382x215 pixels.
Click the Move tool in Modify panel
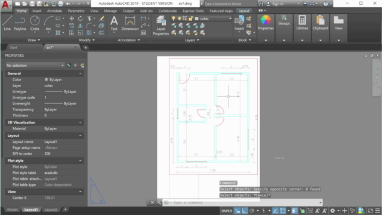click(x=72, y=19)
